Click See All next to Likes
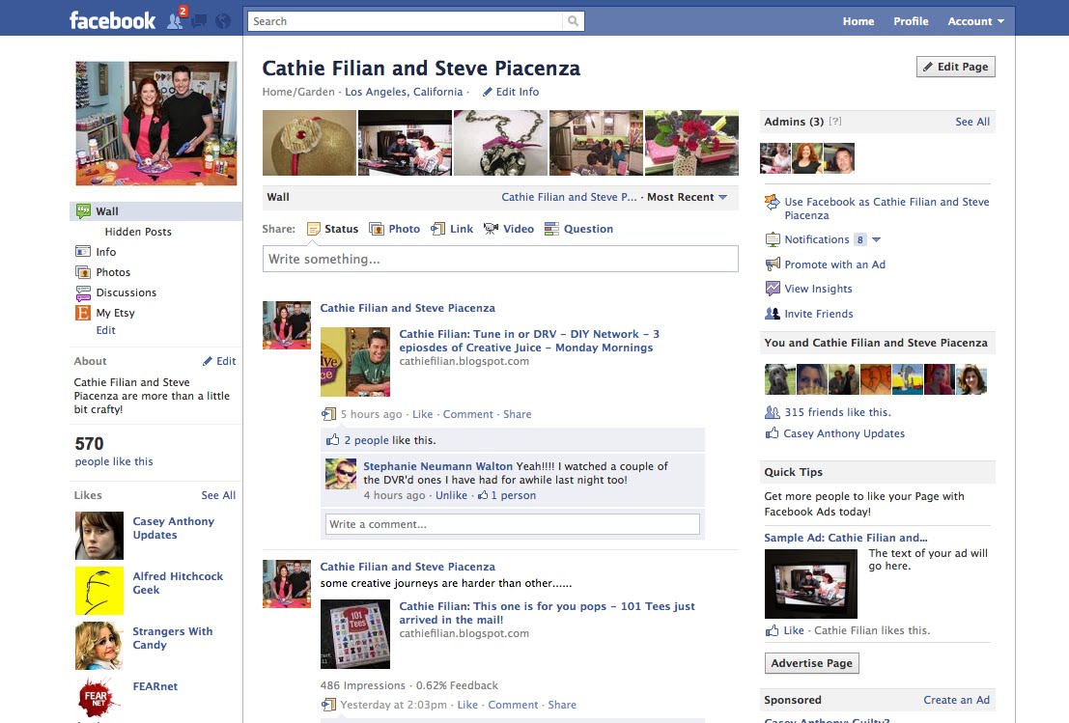Screen dimensions: 1069x723 [x=218, y=495]
